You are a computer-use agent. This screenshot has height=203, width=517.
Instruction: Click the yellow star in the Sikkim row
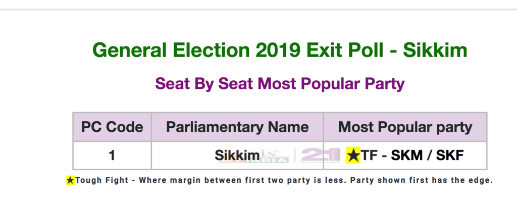[354, 156]
